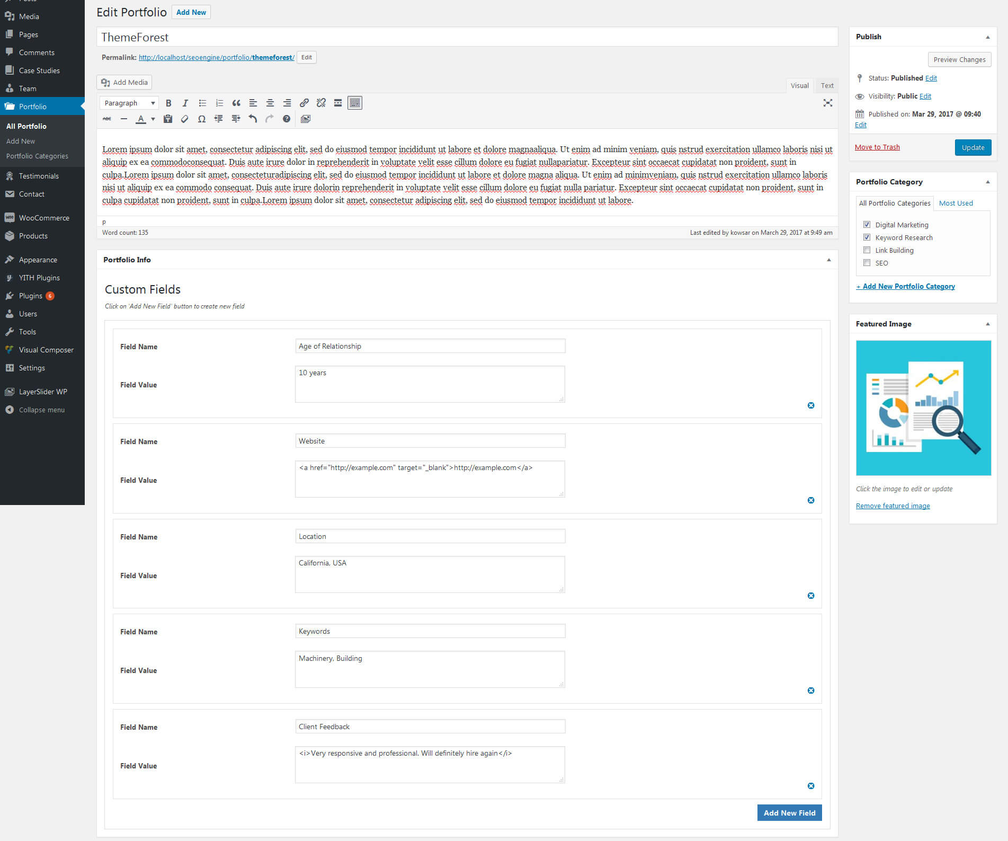This screenshot has height=841, width=1008.
Task: Collapse the Featured Image panel
Action: [988, 324]
